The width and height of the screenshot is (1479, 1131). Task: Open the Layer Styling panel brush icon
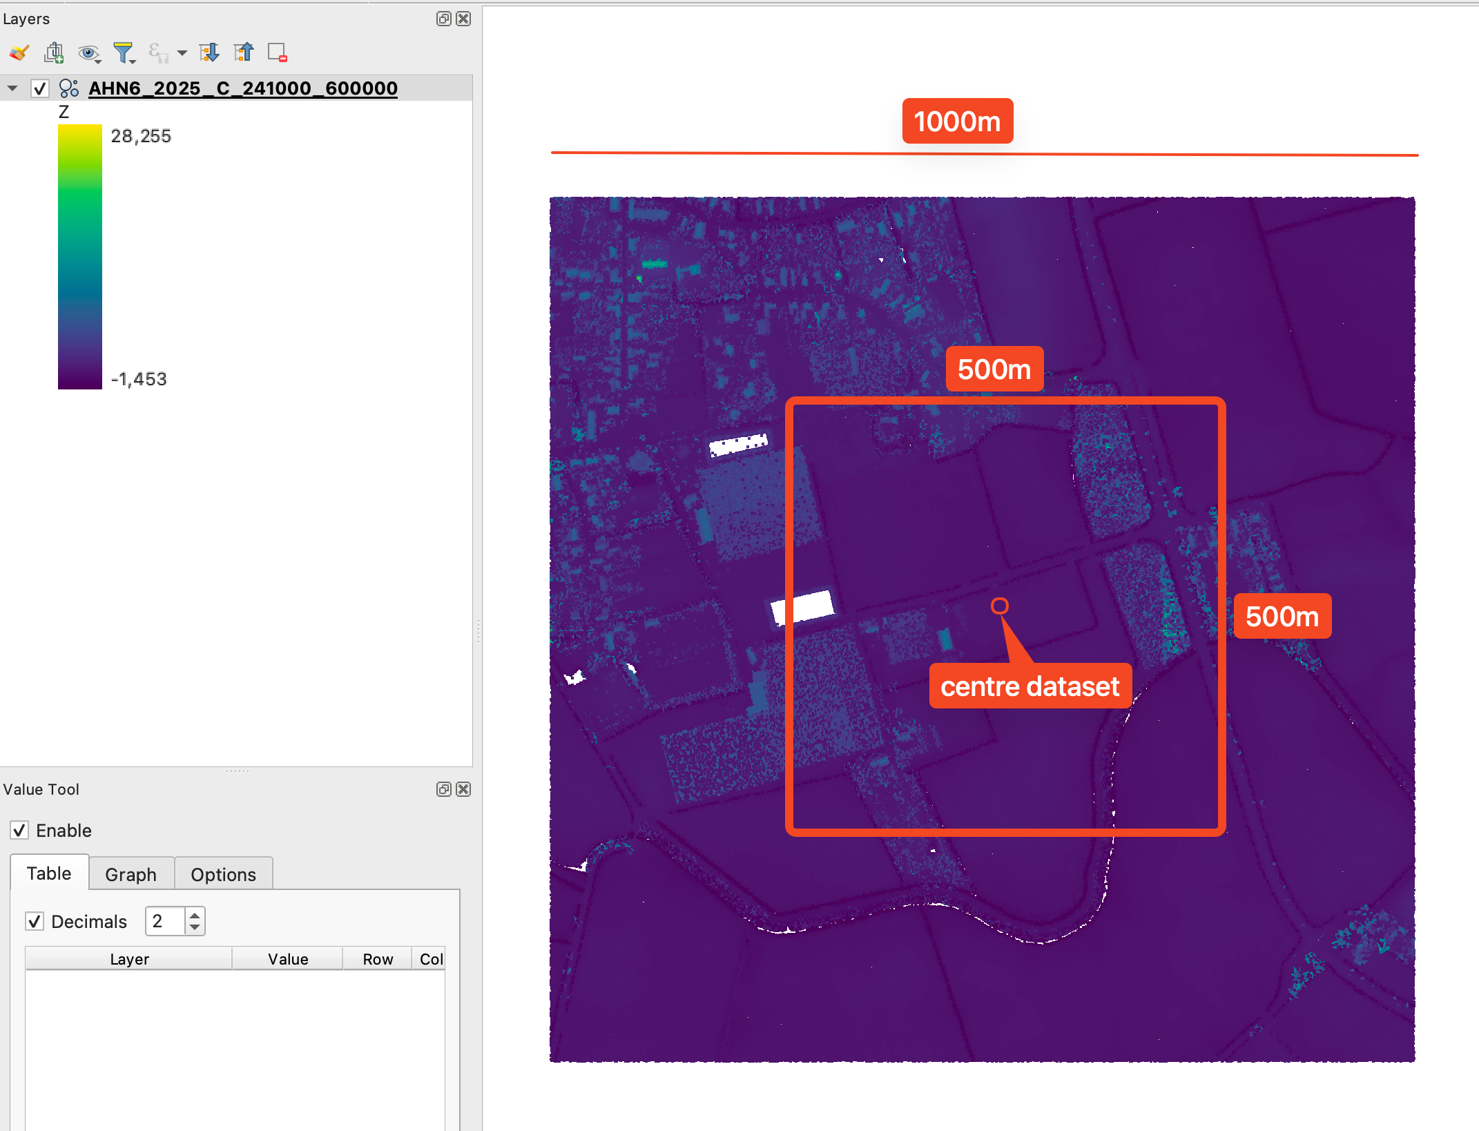tap(19, 52)
